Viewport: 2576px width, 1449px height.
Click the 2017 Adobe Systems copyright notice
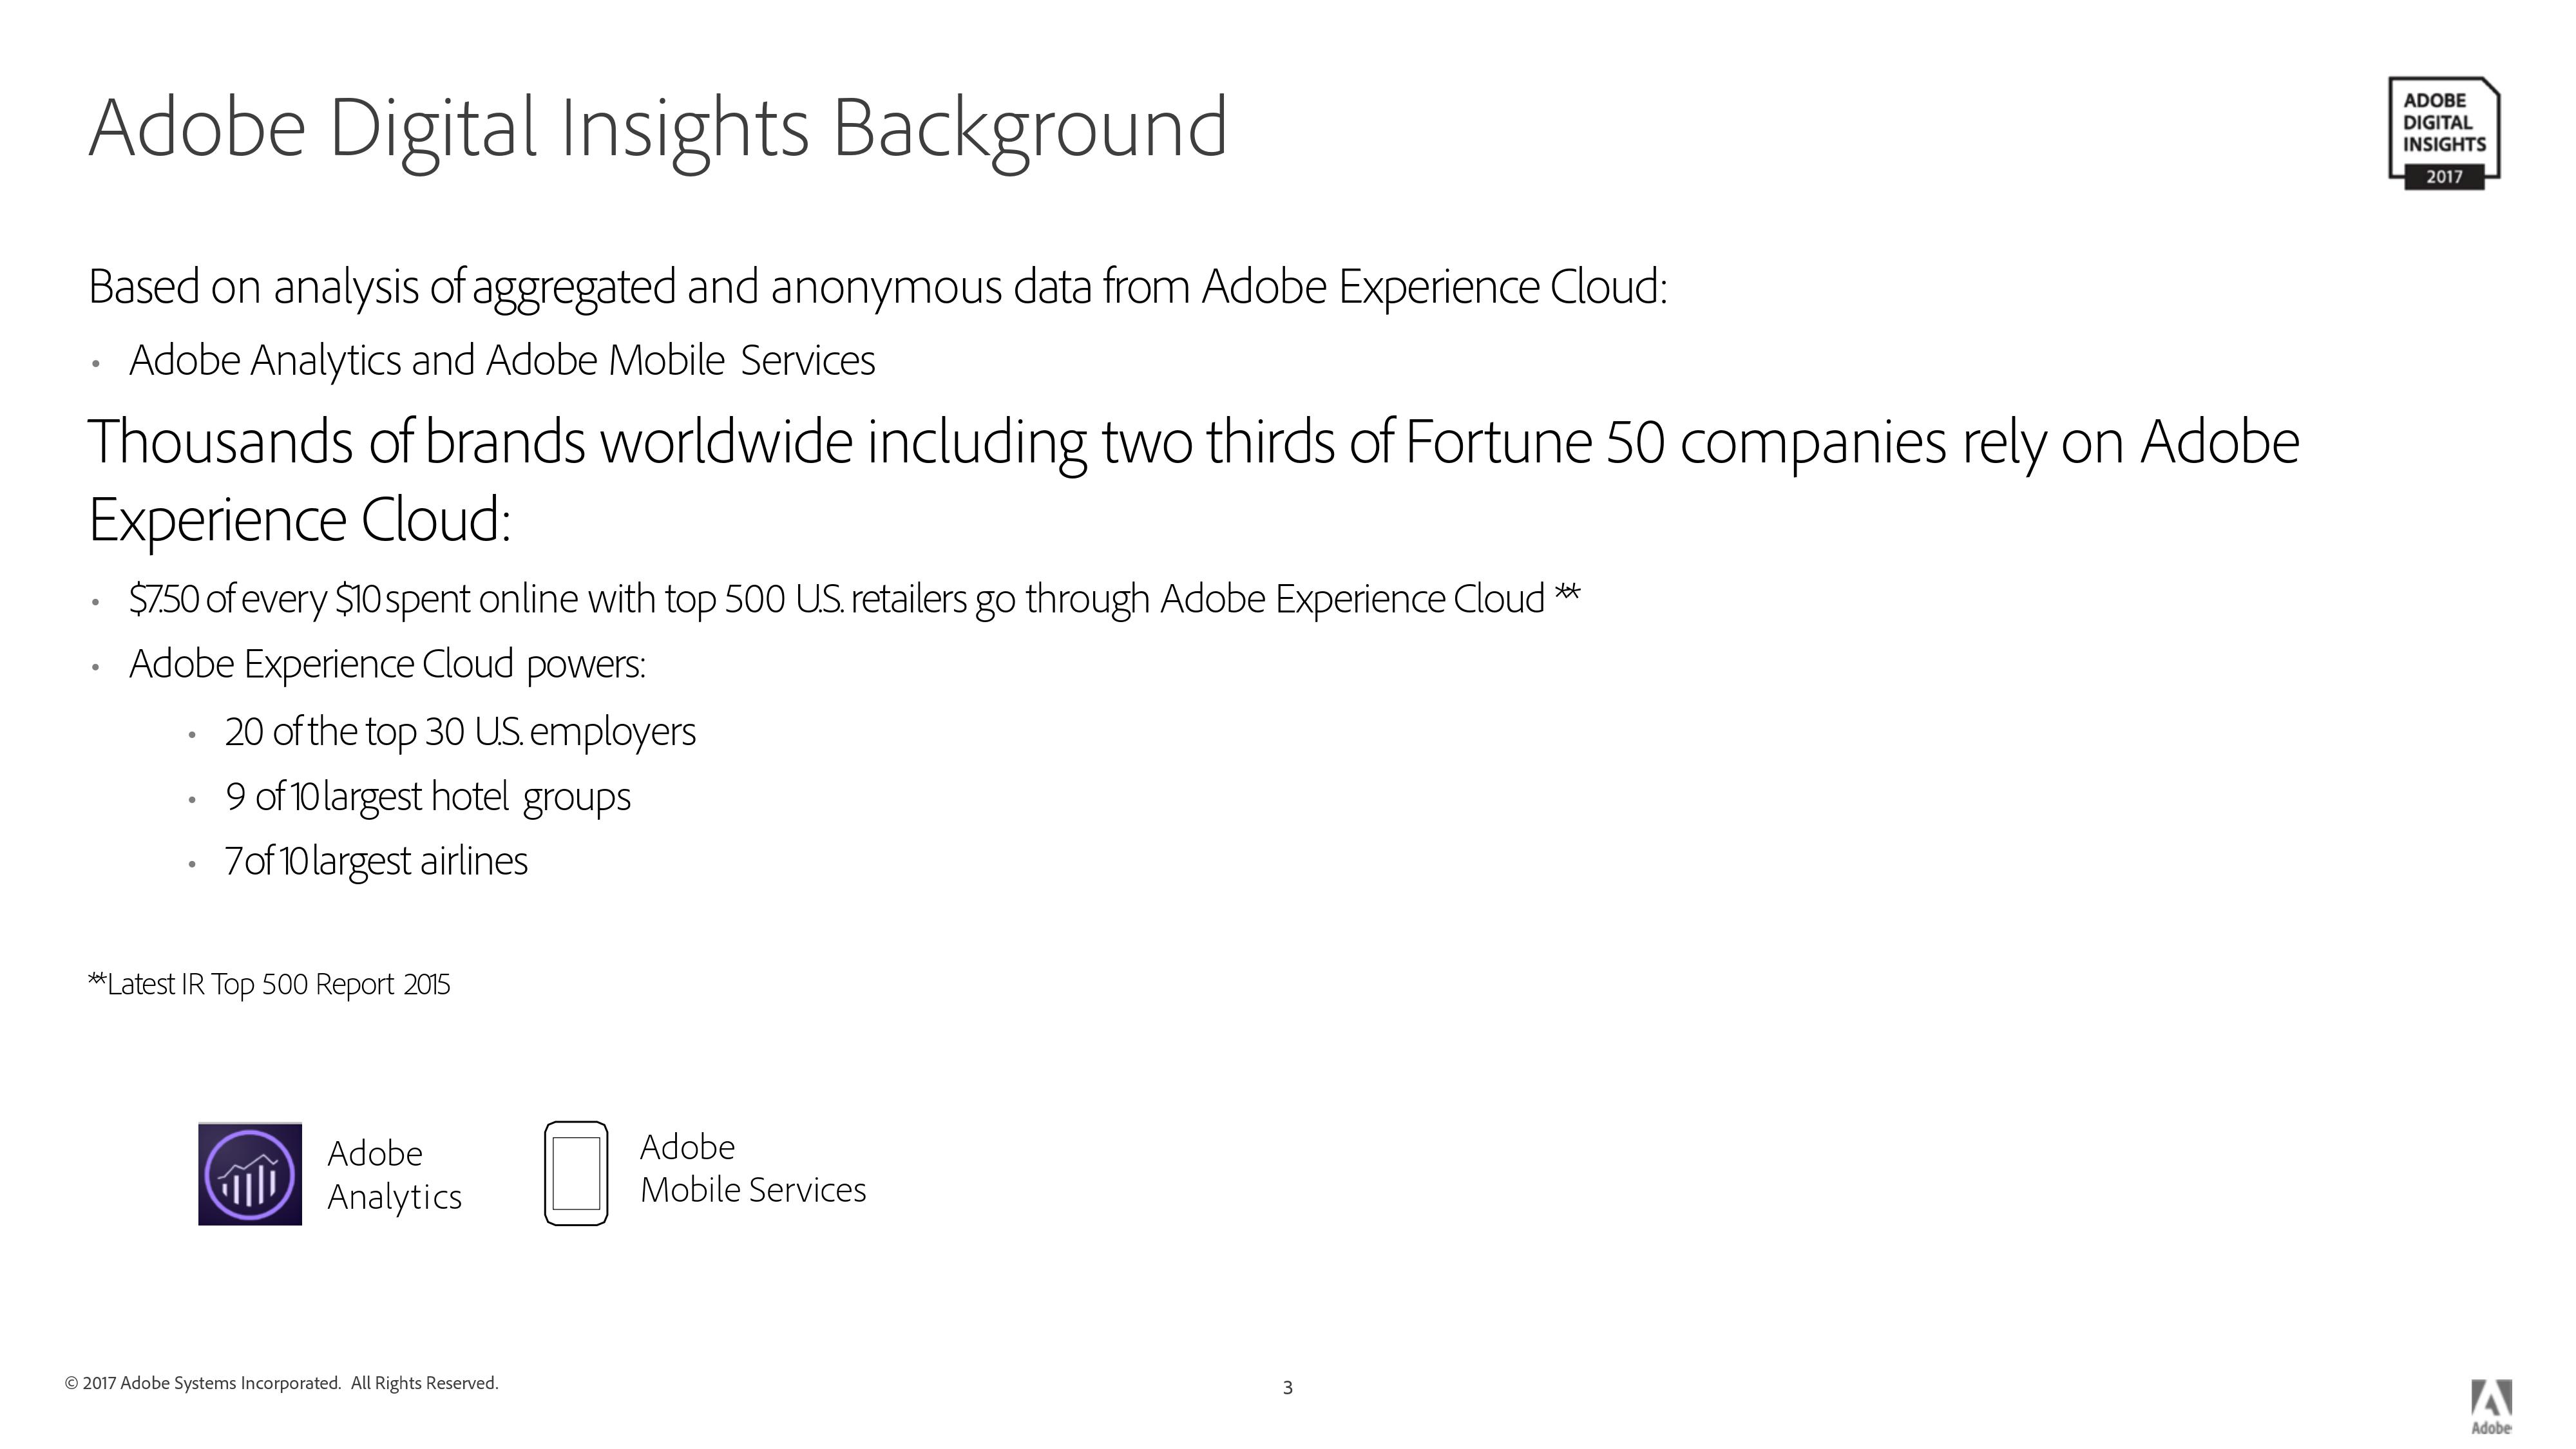click(281, 1383)
